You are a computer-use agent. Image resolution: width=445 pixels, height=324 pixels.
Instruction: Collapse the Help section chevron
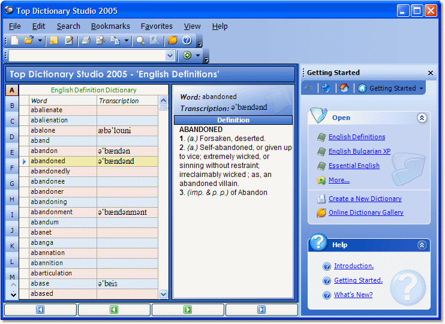pos(422,245)
